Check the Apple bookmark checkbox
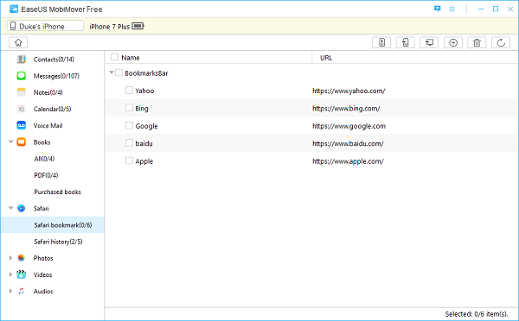The image size is (519, 321). [x=129, y=160]
